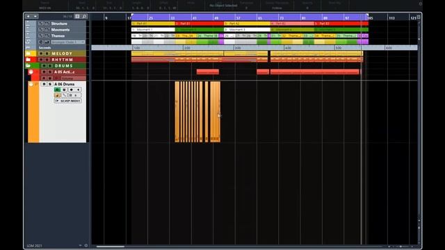Click Record Enable dot on A 06 Drums
This screenshot has width=445, height=250.
coord(71,90)
